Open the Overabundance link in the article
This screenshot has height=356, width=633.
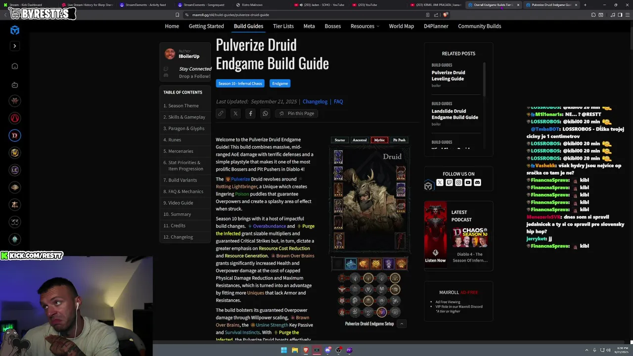269,226
